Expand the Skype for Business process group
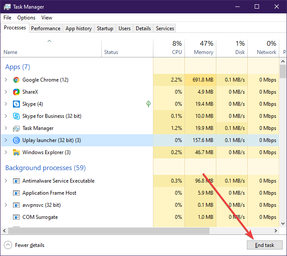This screenshot has height=256, width=287. tap(6, 116)
